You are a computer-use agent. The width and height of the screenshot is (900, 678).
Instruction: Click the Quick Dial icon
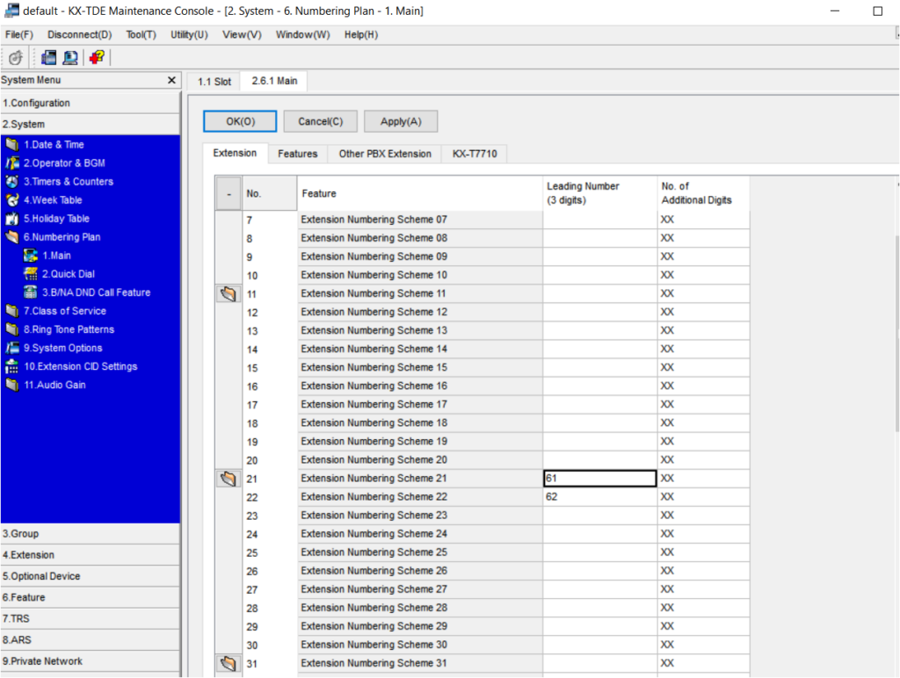(31, 274)
